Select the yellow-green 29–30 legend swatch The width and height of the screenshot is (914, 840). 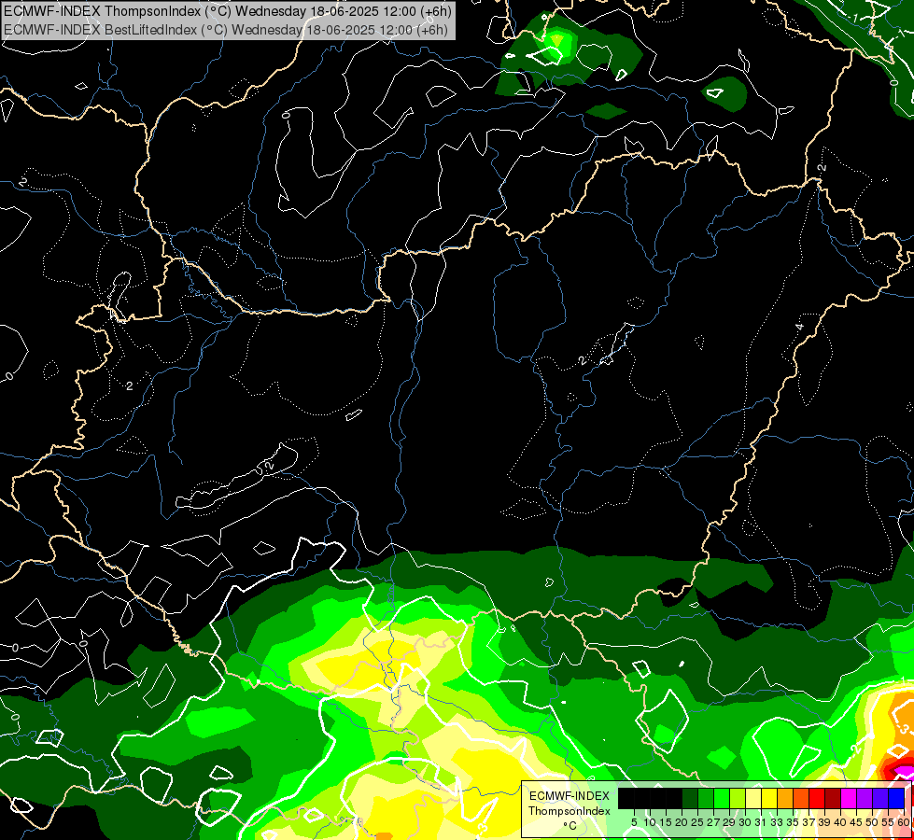738,798
